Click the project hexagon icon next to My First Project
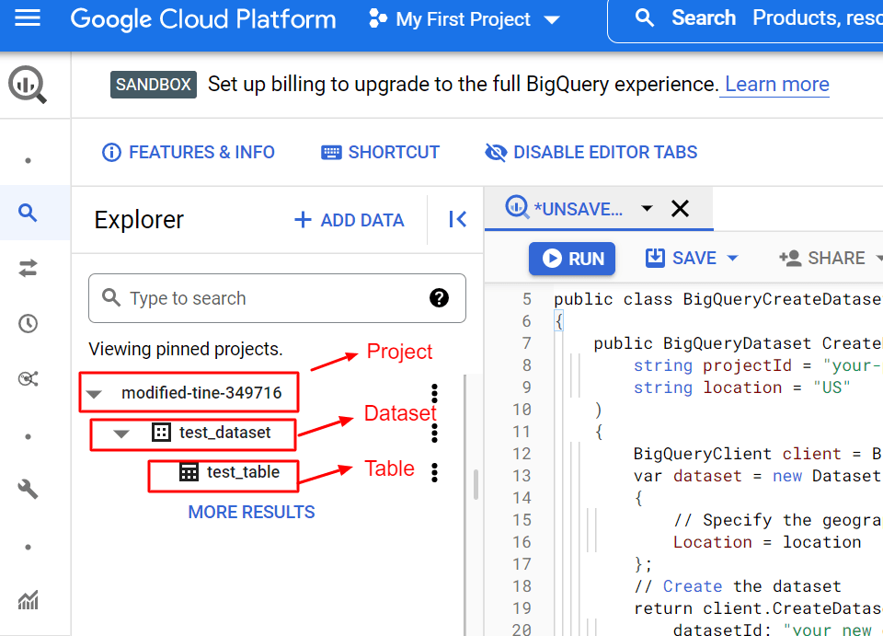The image size is (883, 636). (x=377, y=18)
